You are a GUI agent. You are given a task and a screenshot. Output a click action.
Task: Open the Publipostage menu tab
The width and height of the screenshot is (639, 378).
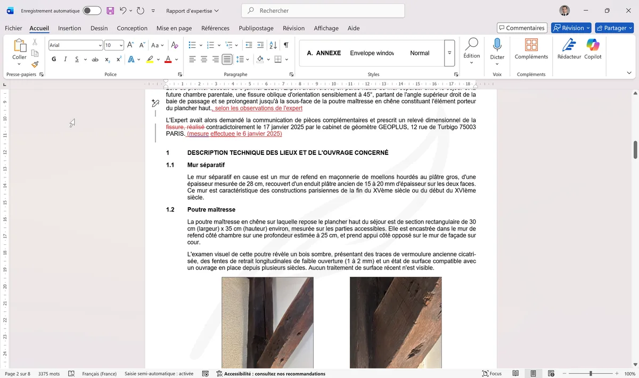[x=257, y=28]
